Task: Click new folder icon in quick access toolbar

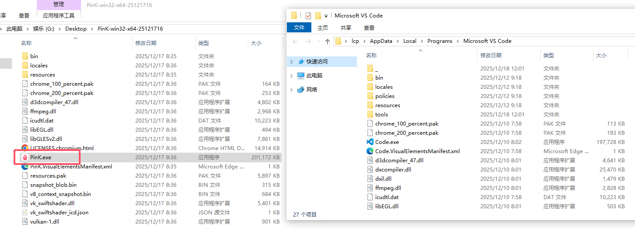Action: [x=318, y=15]
